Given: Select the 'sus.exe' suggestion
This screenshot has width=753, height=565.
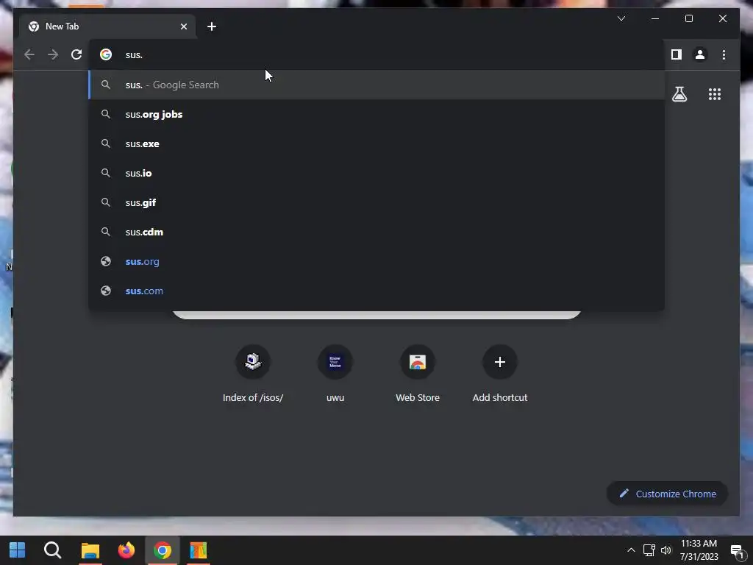Looking at the screenshot, I should pyautogui.click(x=376, y=143).
